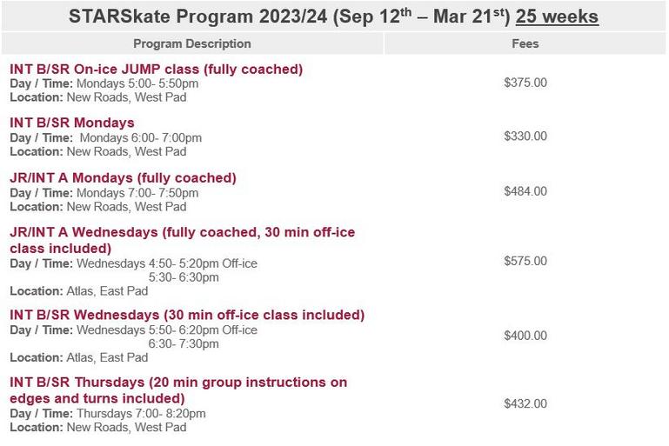This screenshot has width=669, height=446.
Task: Click the Mondays 6:00- 7:00pm time text
Action: [141, 138]
